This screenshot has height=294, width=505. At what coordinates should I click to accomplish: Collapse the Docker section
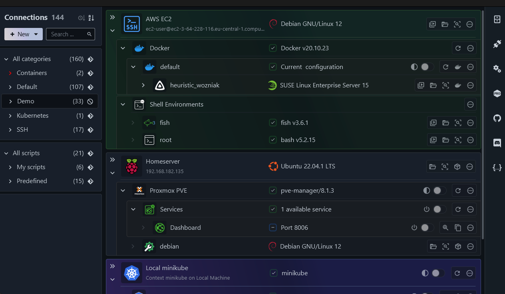click(x=123, y=48)
